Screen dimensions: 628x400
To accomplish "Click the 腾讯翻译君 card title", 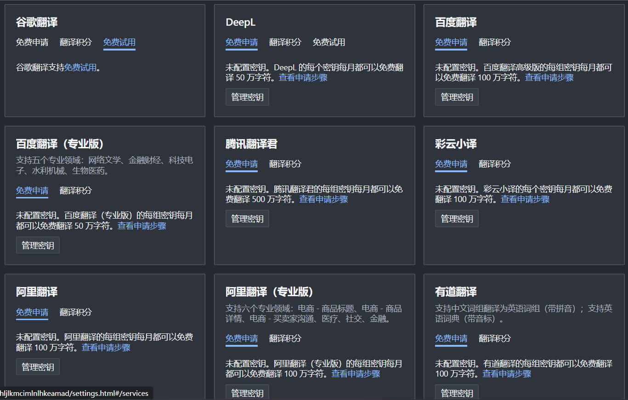I will [x=251, y=144].
